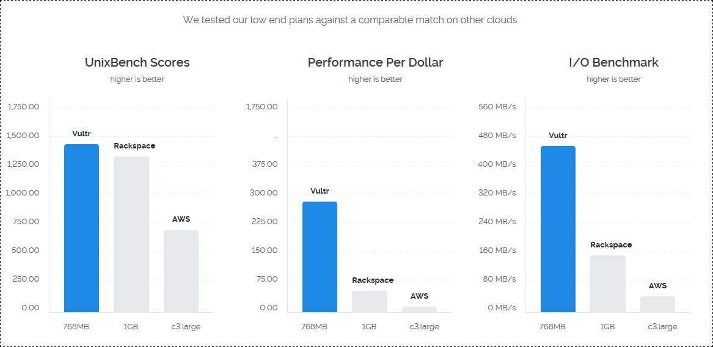This screenshot has height=347, width=713.
Task: Click the AWS bar in UnixBench Scores chart
Action: 181,271
